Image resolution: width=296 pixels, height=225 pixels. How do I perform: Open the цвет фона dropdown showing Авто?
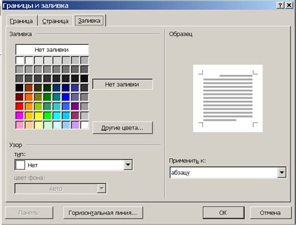click(101, 188)
